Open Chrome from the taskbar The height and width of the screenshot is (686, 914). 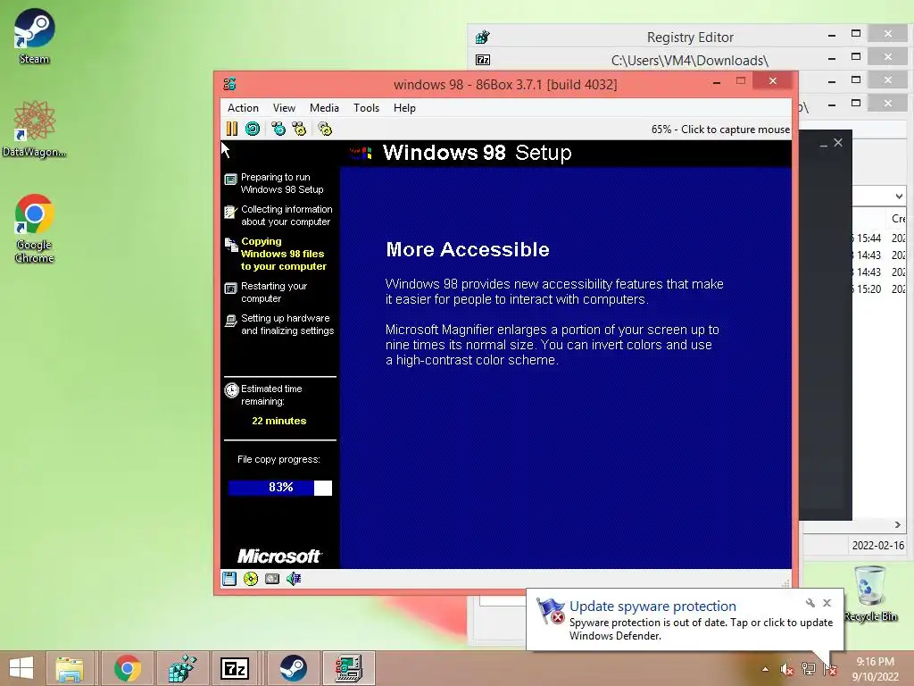[127, 668]
